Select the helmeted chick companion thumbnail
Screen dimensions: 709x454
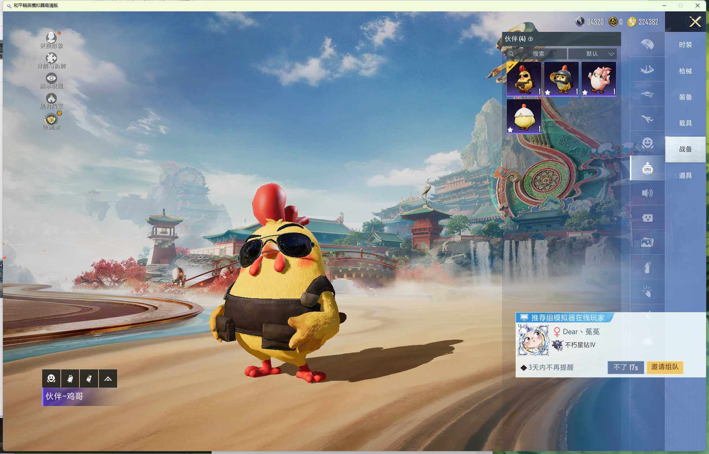561,79
